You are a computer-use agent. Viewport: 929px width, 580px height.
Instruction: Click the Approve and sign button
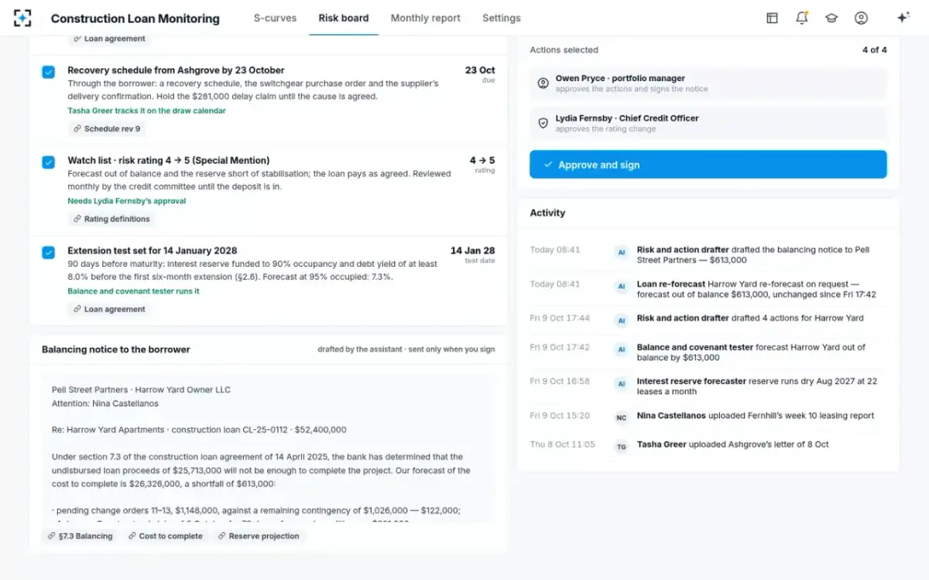pos(708,165)
